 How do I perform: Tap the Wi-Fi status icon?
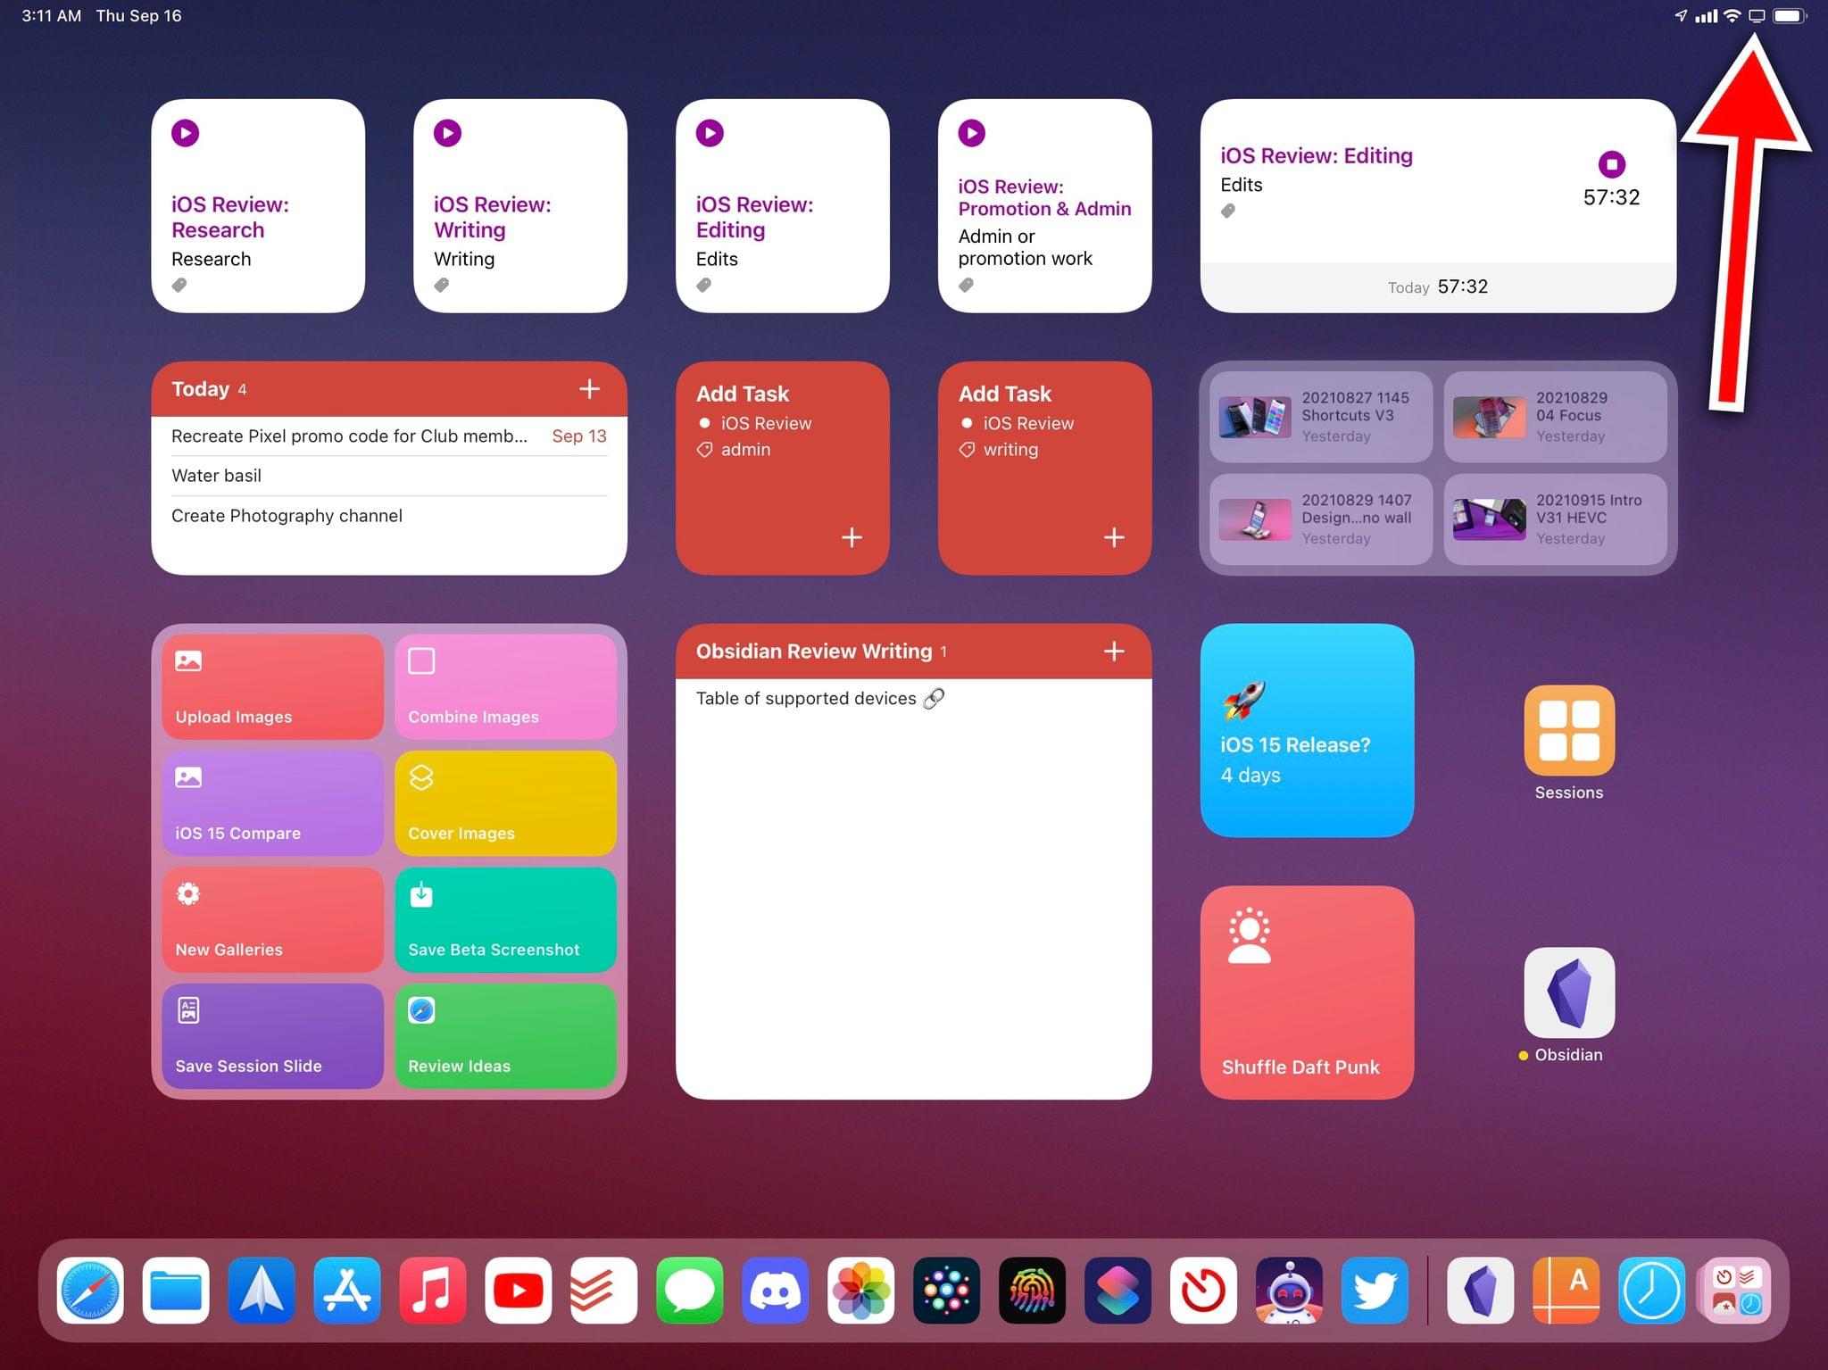point(1732,15)
